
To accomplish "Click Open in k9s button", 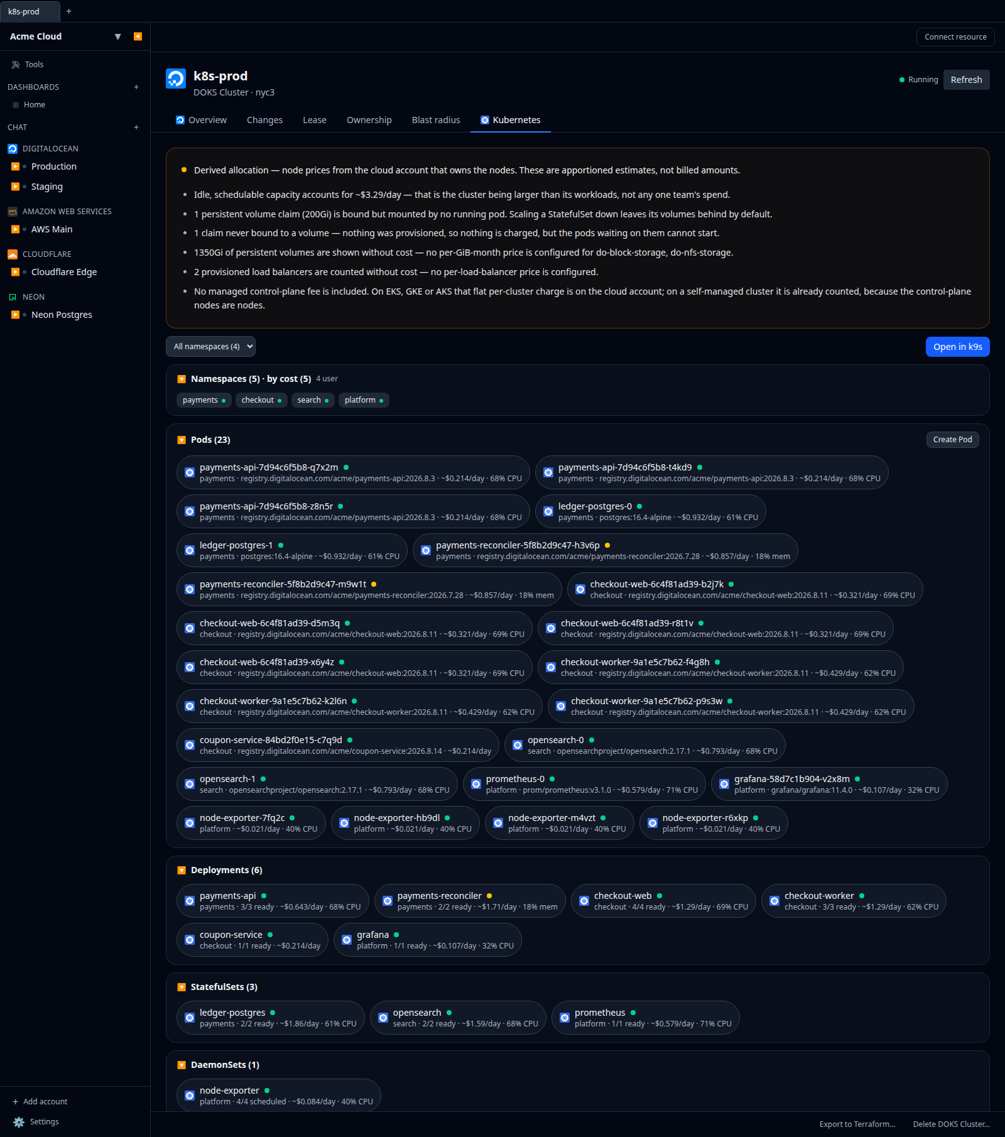I will click(x=958, y=347).
